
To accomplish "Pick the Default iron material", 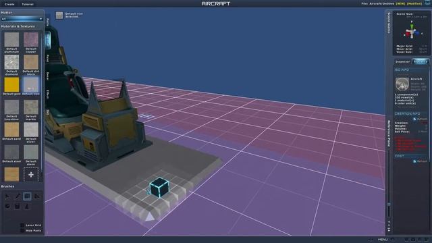I will pyautogui.click(x=31, y=84).
